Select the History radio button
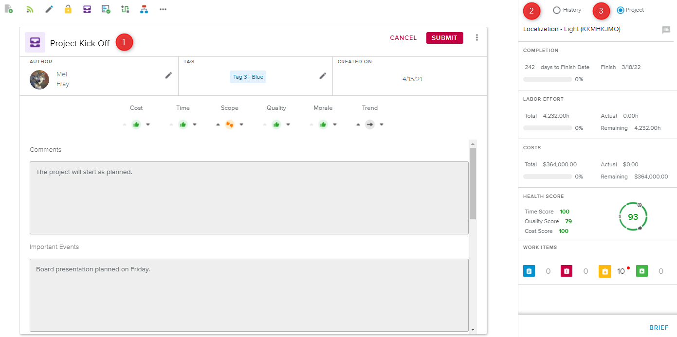This screenshot has height=337, width=677. coord(557,10)
